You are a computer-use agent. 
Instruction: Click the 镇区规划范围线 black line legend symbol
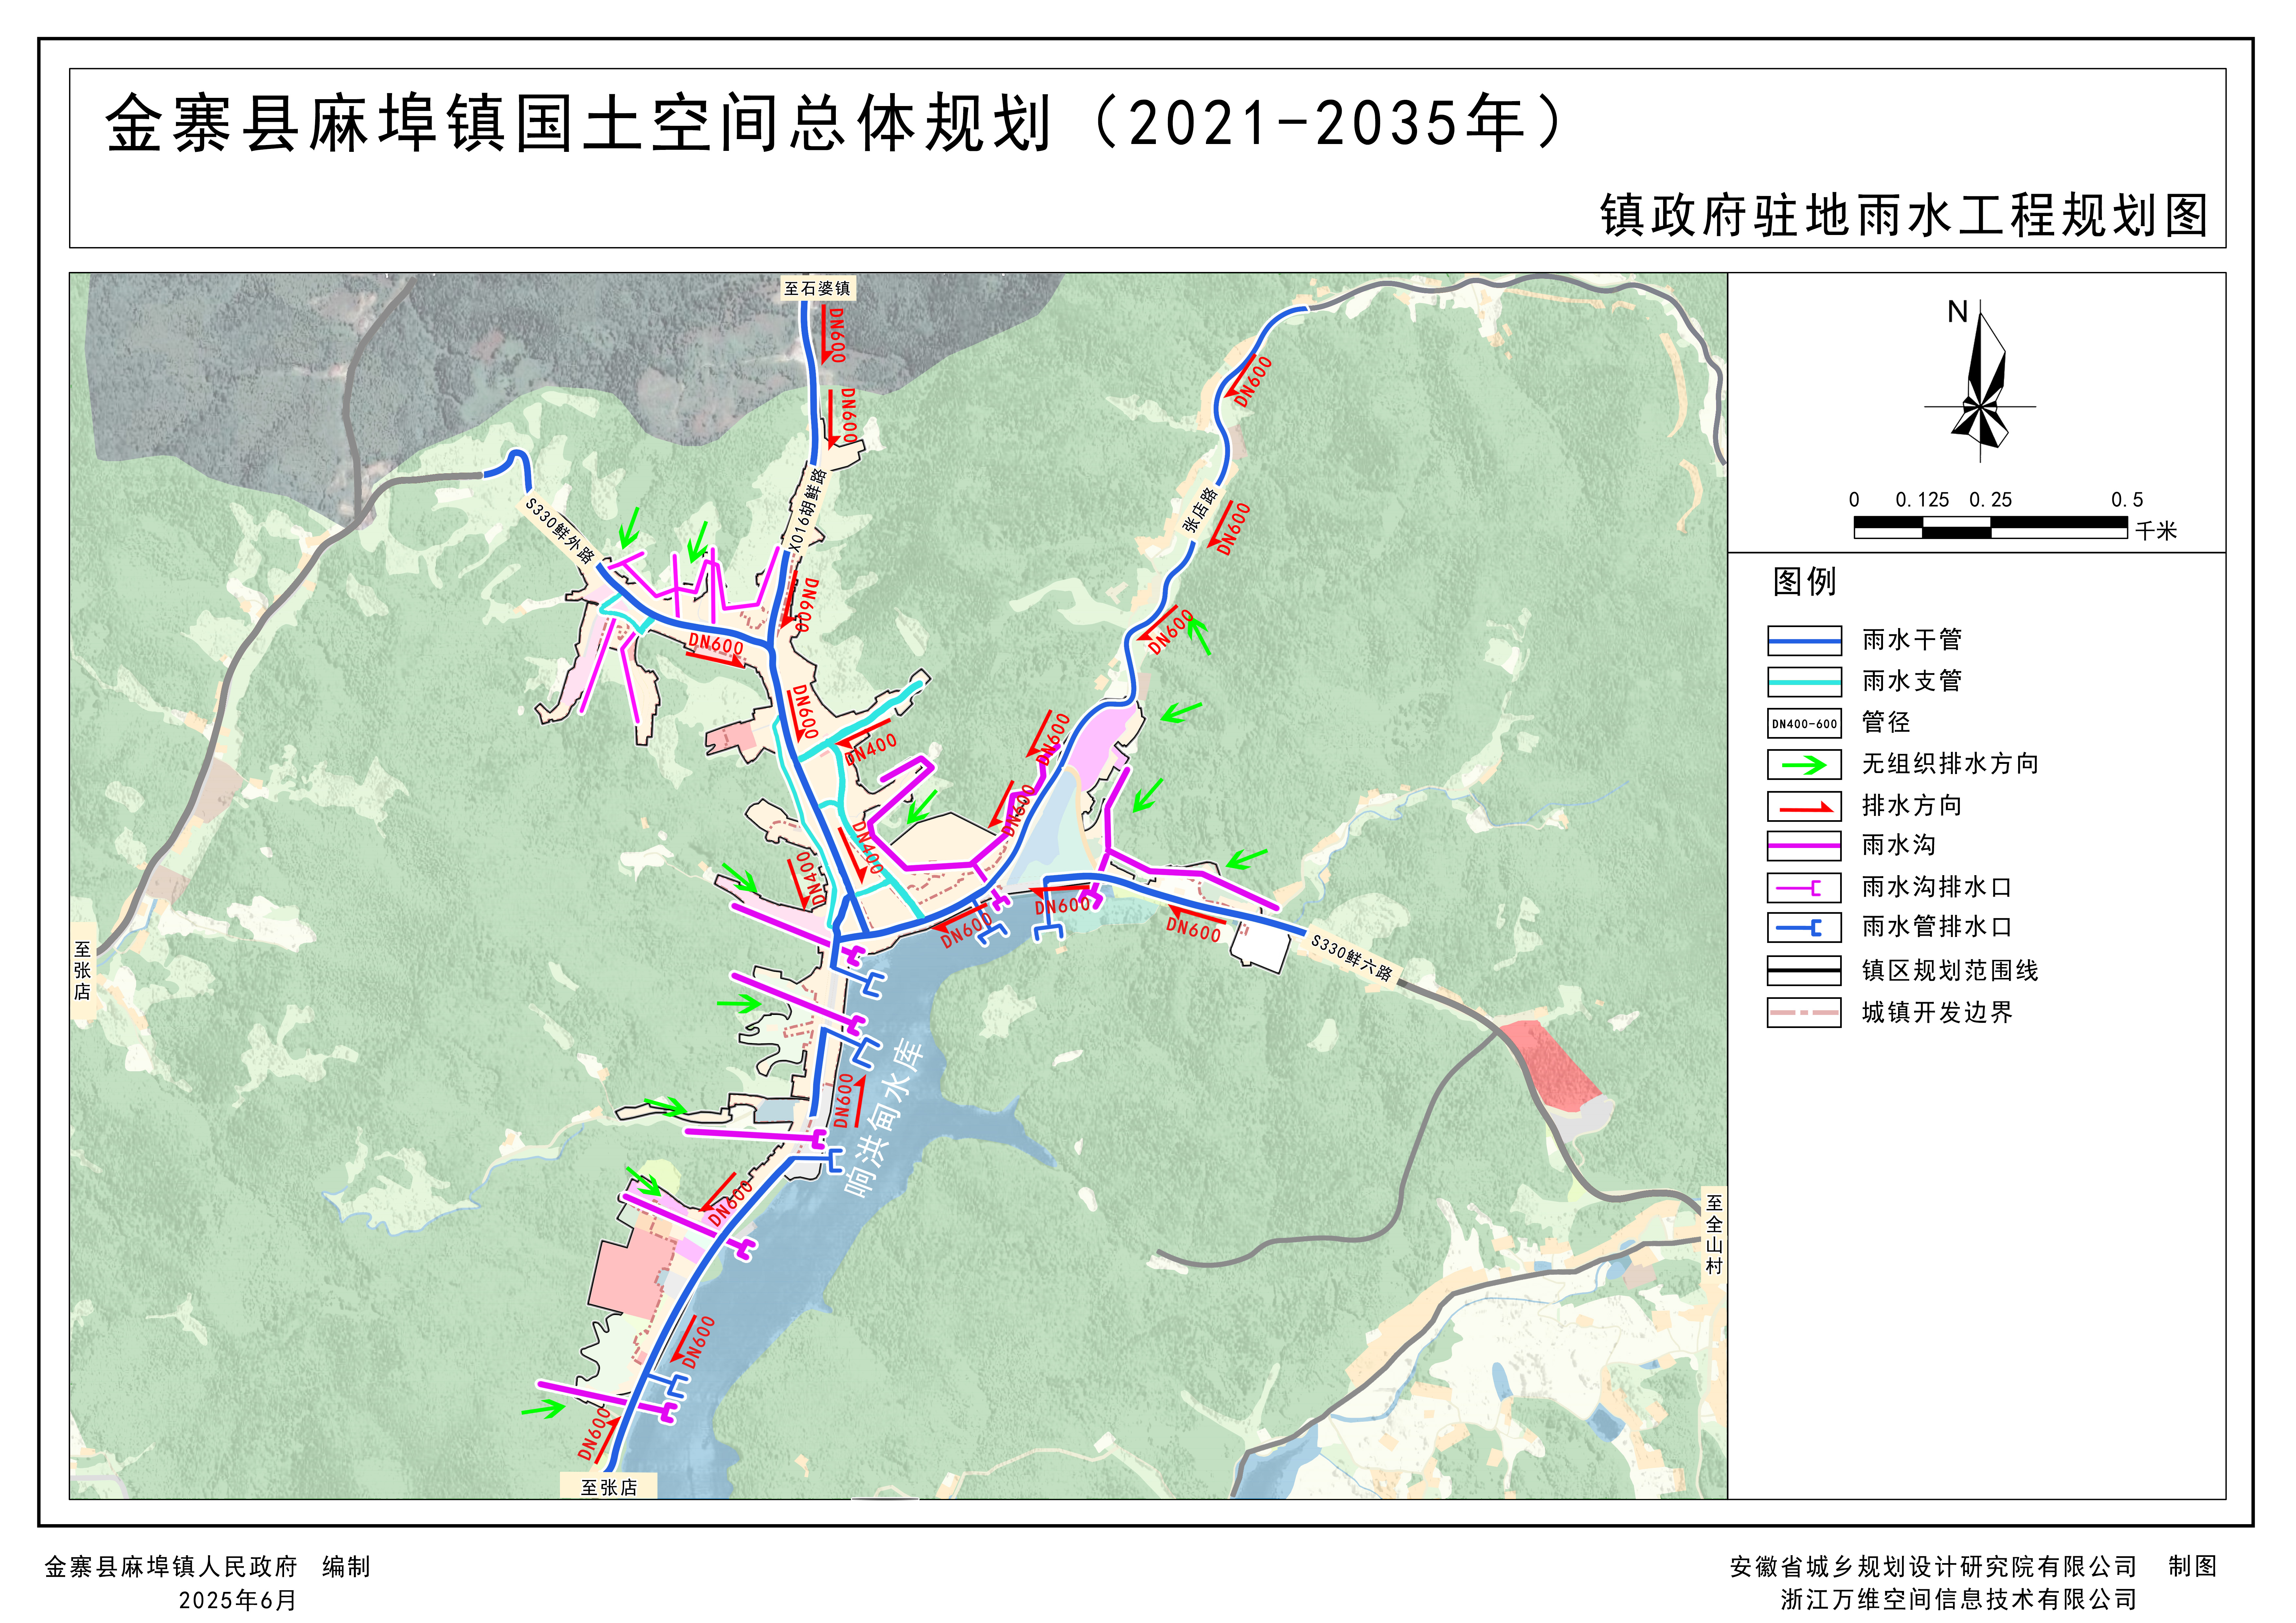(1804, 970)
